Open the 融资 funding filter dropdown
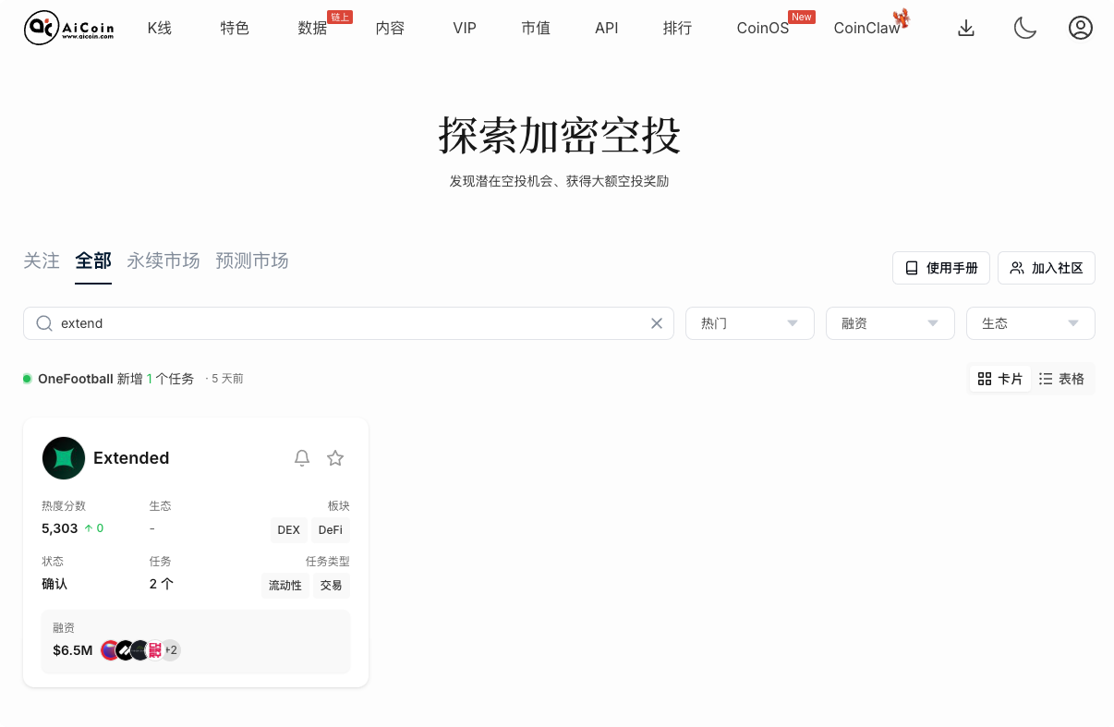The width and height of the screenshot is (1114, 727). point(890,323)
